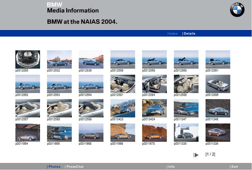Screen dimensions: 252x170
Task: Open thumbnail p0012564
Action: coord(91,84)
